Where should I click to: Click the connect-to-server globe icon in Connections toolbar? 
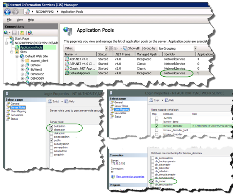[6, 33]
